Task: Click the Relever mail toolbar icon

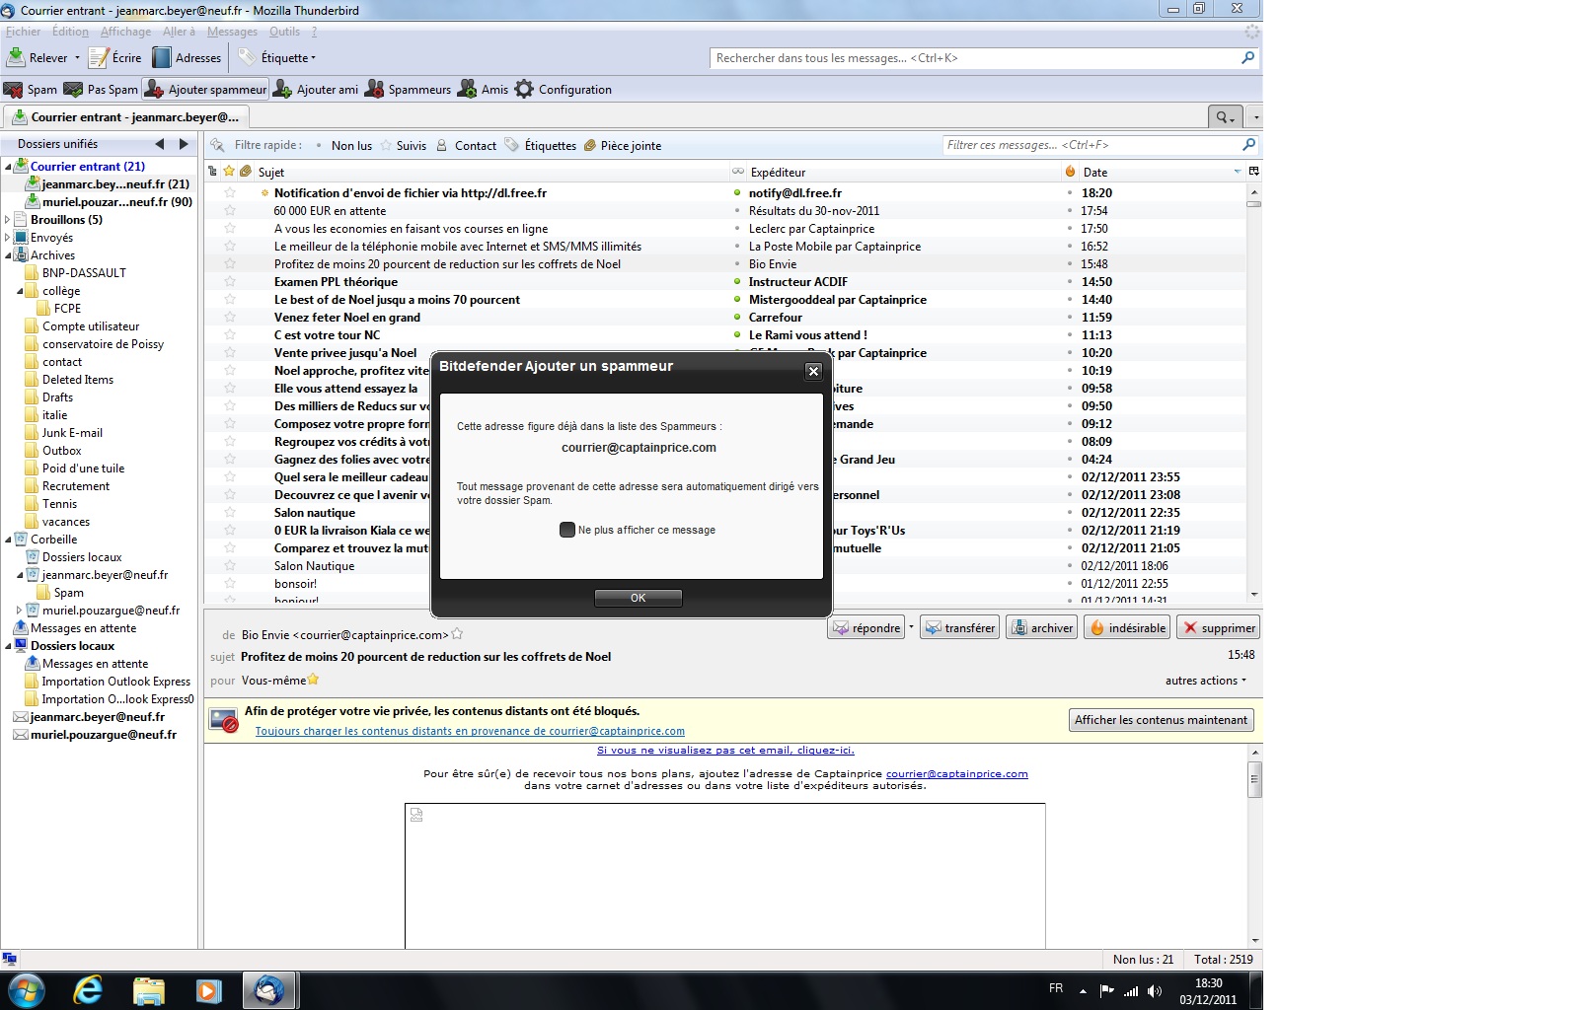Action: pyautogui.click(x=17, y=57)
